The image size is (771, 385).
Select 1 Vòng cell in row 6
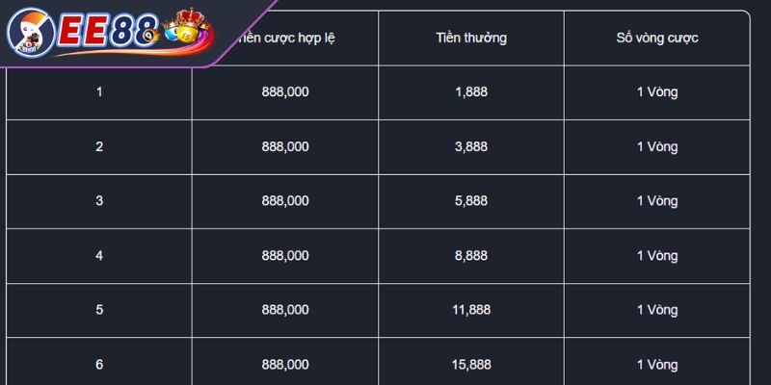coord(657,365)
